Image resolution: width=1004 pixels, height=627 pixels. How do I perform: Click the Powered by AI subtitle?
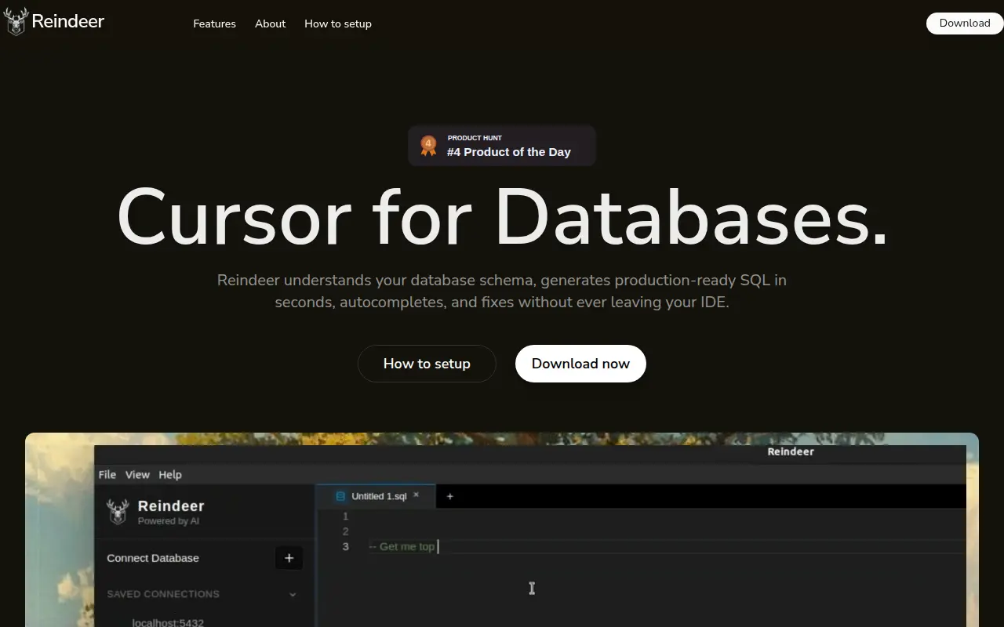(x=169, y=521)
